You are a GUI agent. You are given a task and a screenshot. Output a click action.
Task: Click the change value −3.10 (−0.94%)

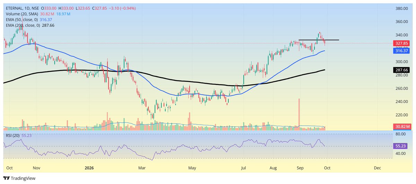point(123,8)
